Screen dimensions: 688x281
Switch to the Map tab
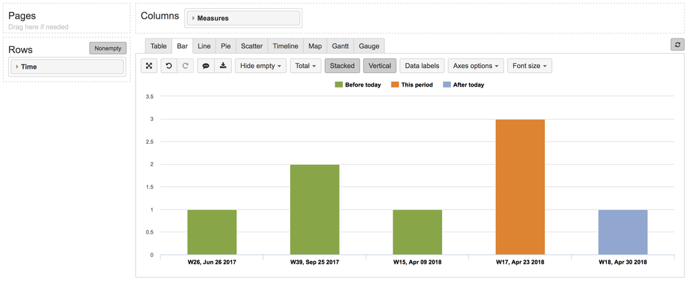click(315, 46)
